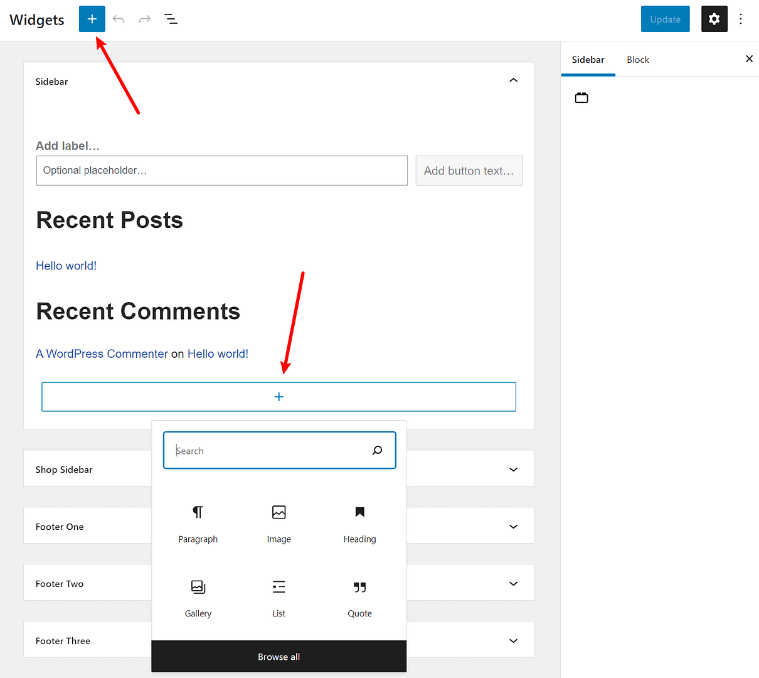Open the Options three-dot menu
The image size is (759, 678).
click(x=741, y=19)
